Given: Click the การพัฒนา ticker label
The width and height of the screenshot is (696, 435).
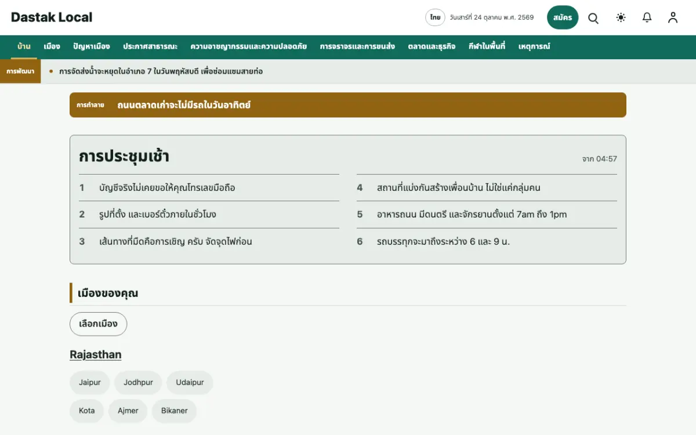Looking at the screenshot, I should [20, 71].
